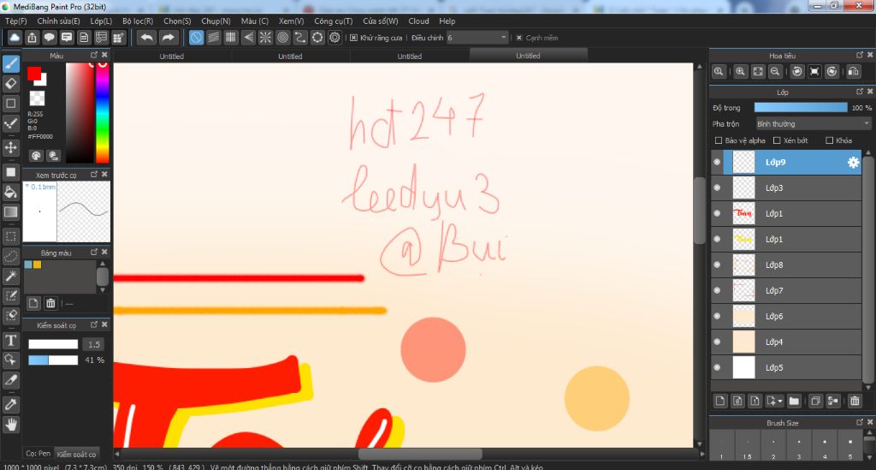Delete the selected layer with trash icon
This screenshot has width=876, height=470.
855,401
